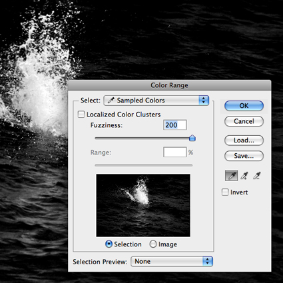Confirm with the OK button
This screenshot has width=283, height=283.
click(x=244, y=106)
